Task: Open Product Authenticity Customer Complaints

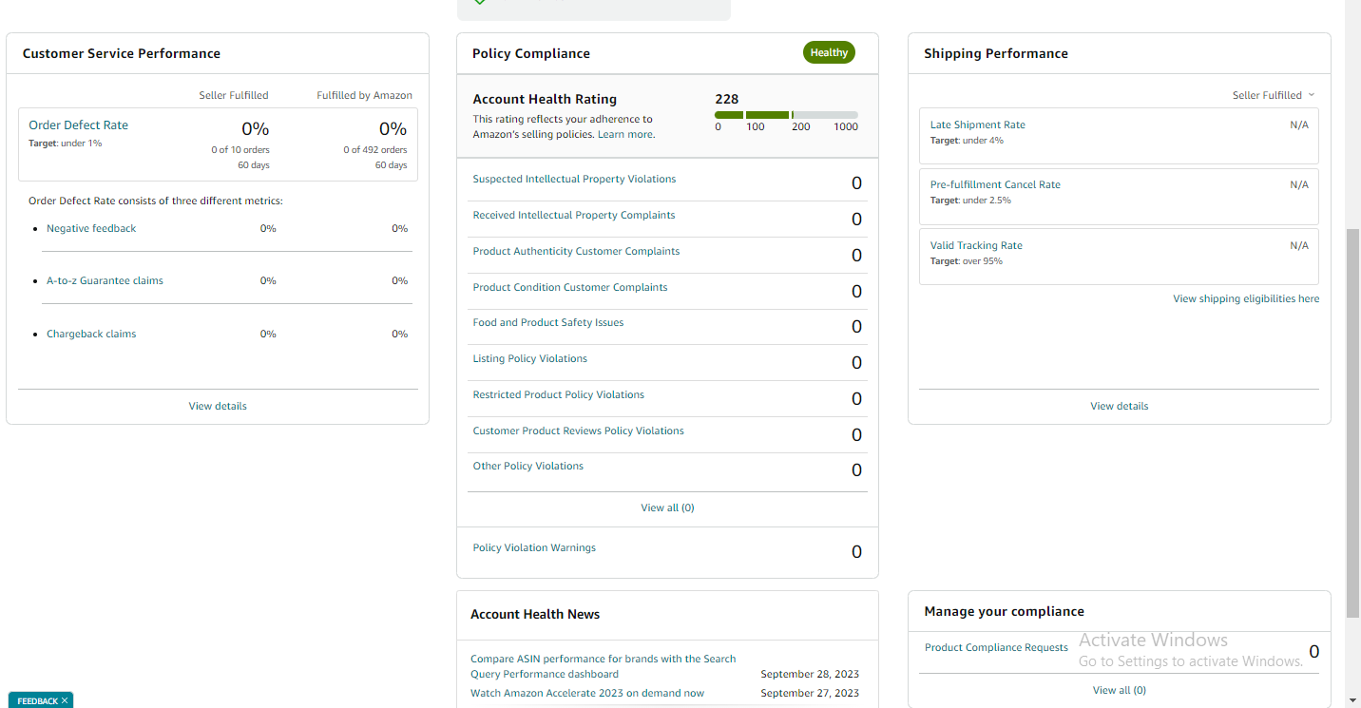Action: 576,251
